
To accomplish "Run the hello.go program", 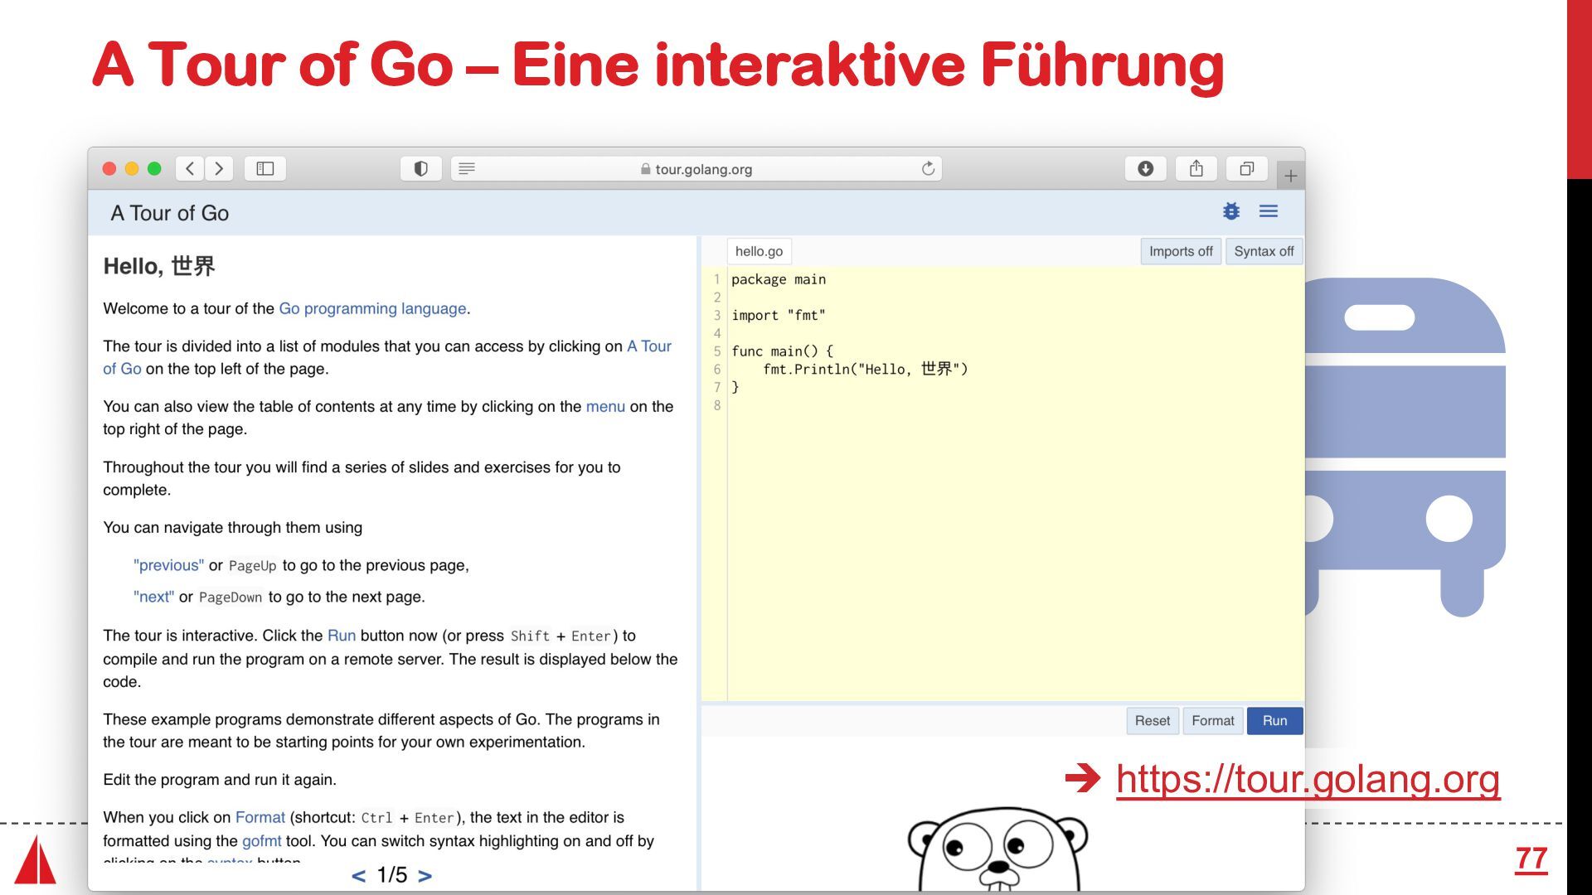I will coord(1274,720).
